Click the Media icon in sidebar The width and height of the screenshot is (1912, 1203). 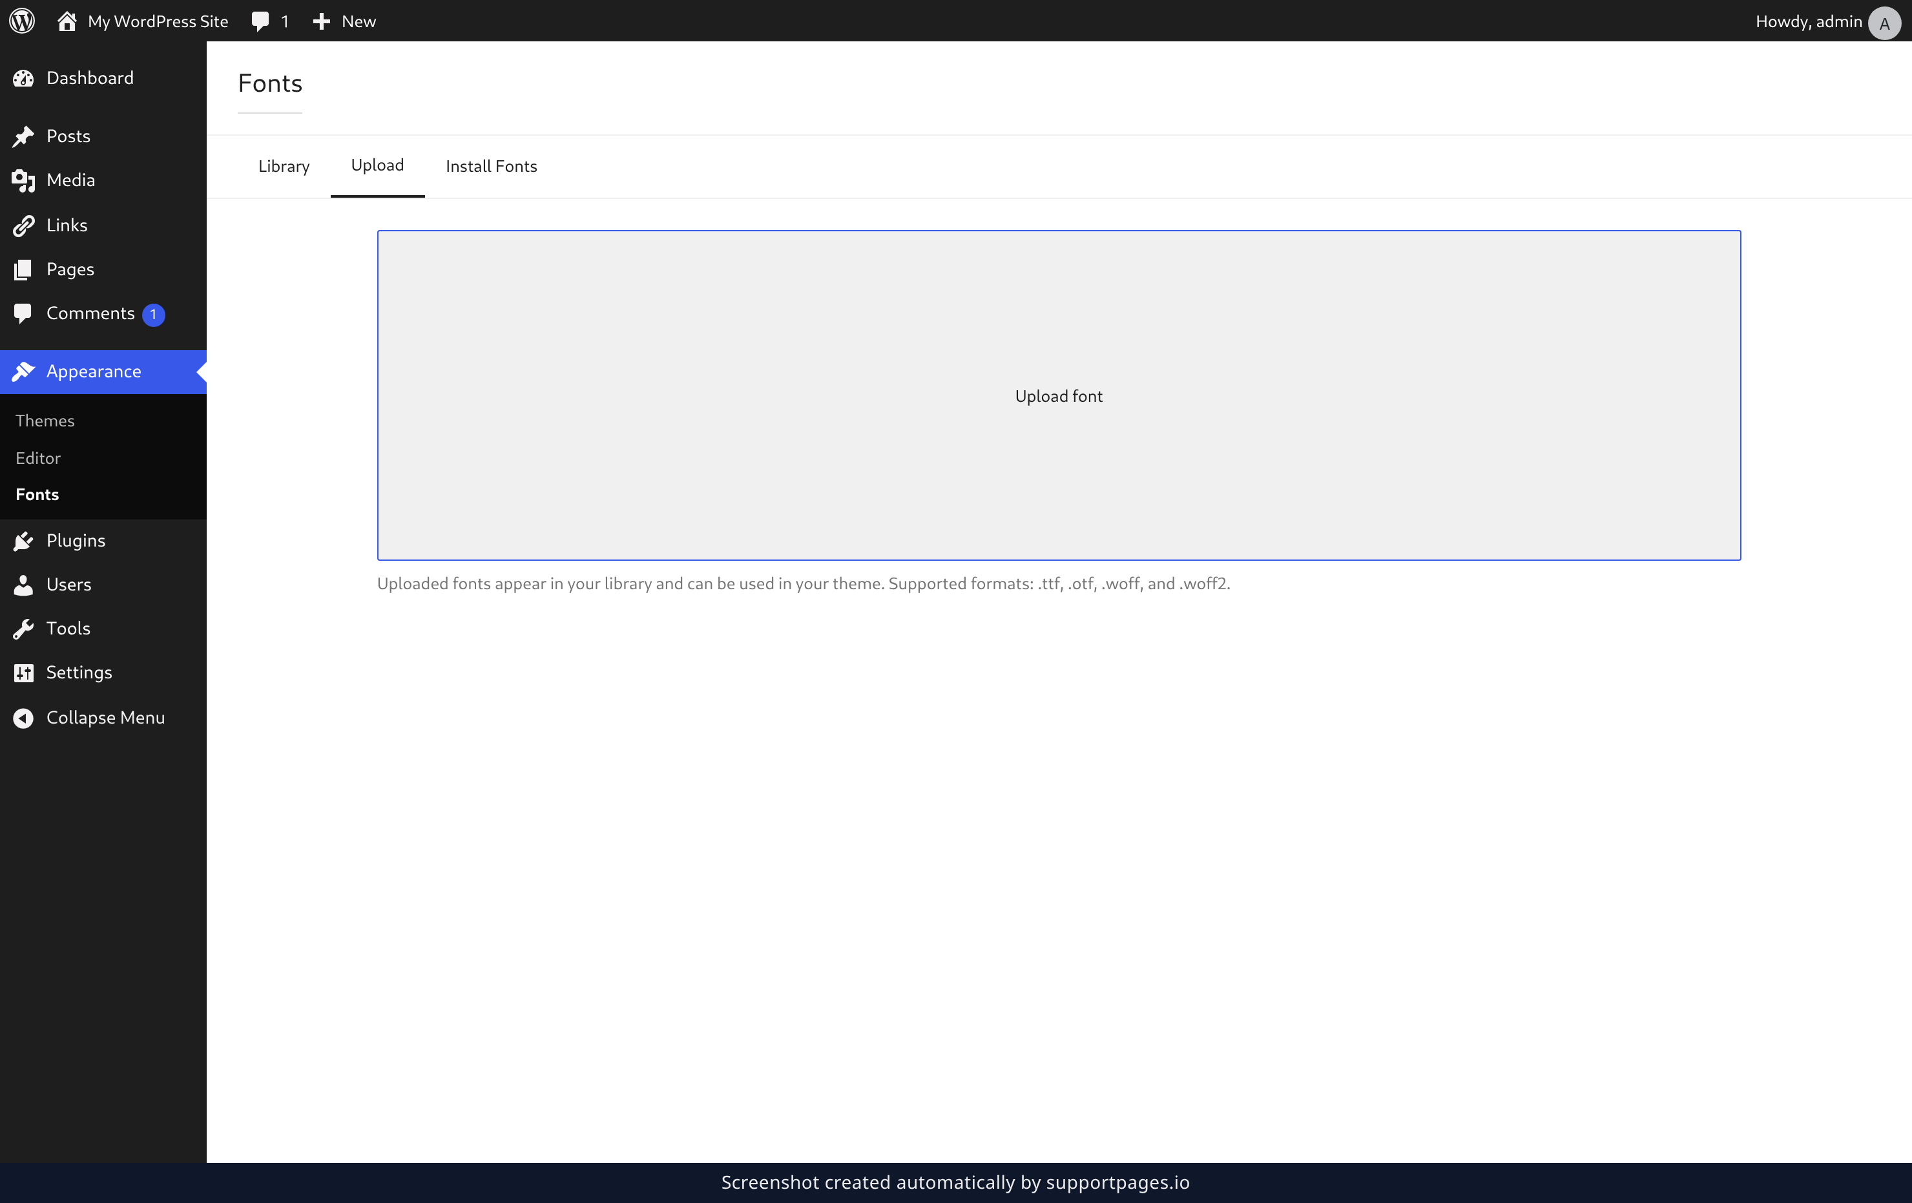pyautogui.click(x=23, y=181)
